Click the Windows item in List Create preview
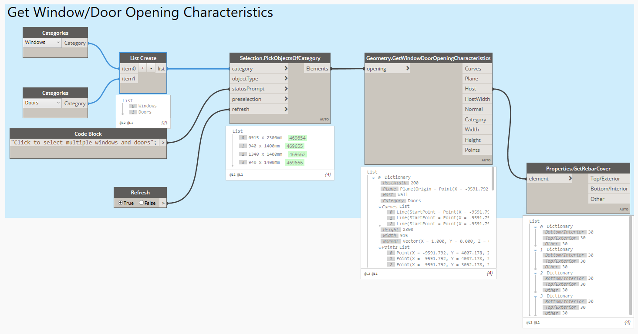This screenshot has height=334, width=638. [x=148, y=106]
